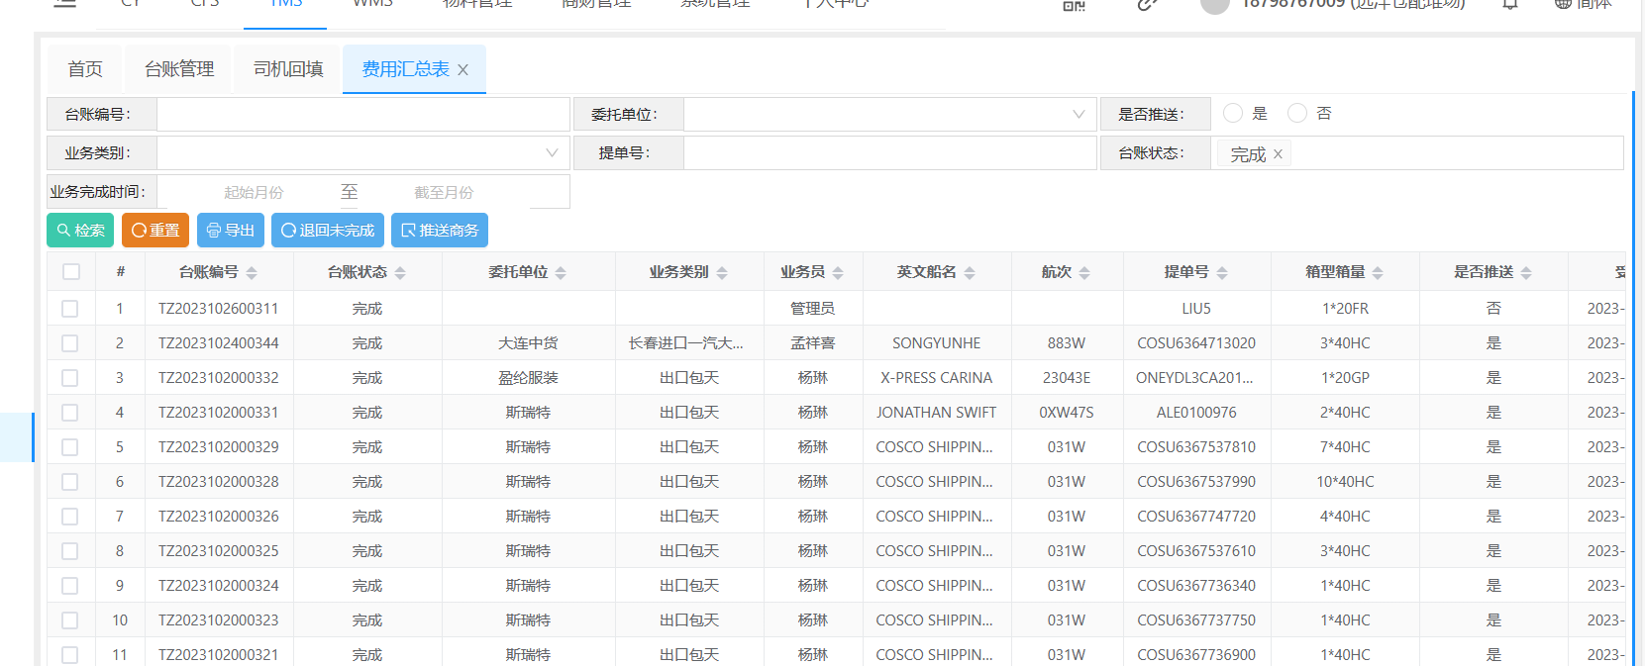This screenshot has height=666, width=1645.
Task: Check the box for row TZ2023102600311
Action: [x=70, y=309]
